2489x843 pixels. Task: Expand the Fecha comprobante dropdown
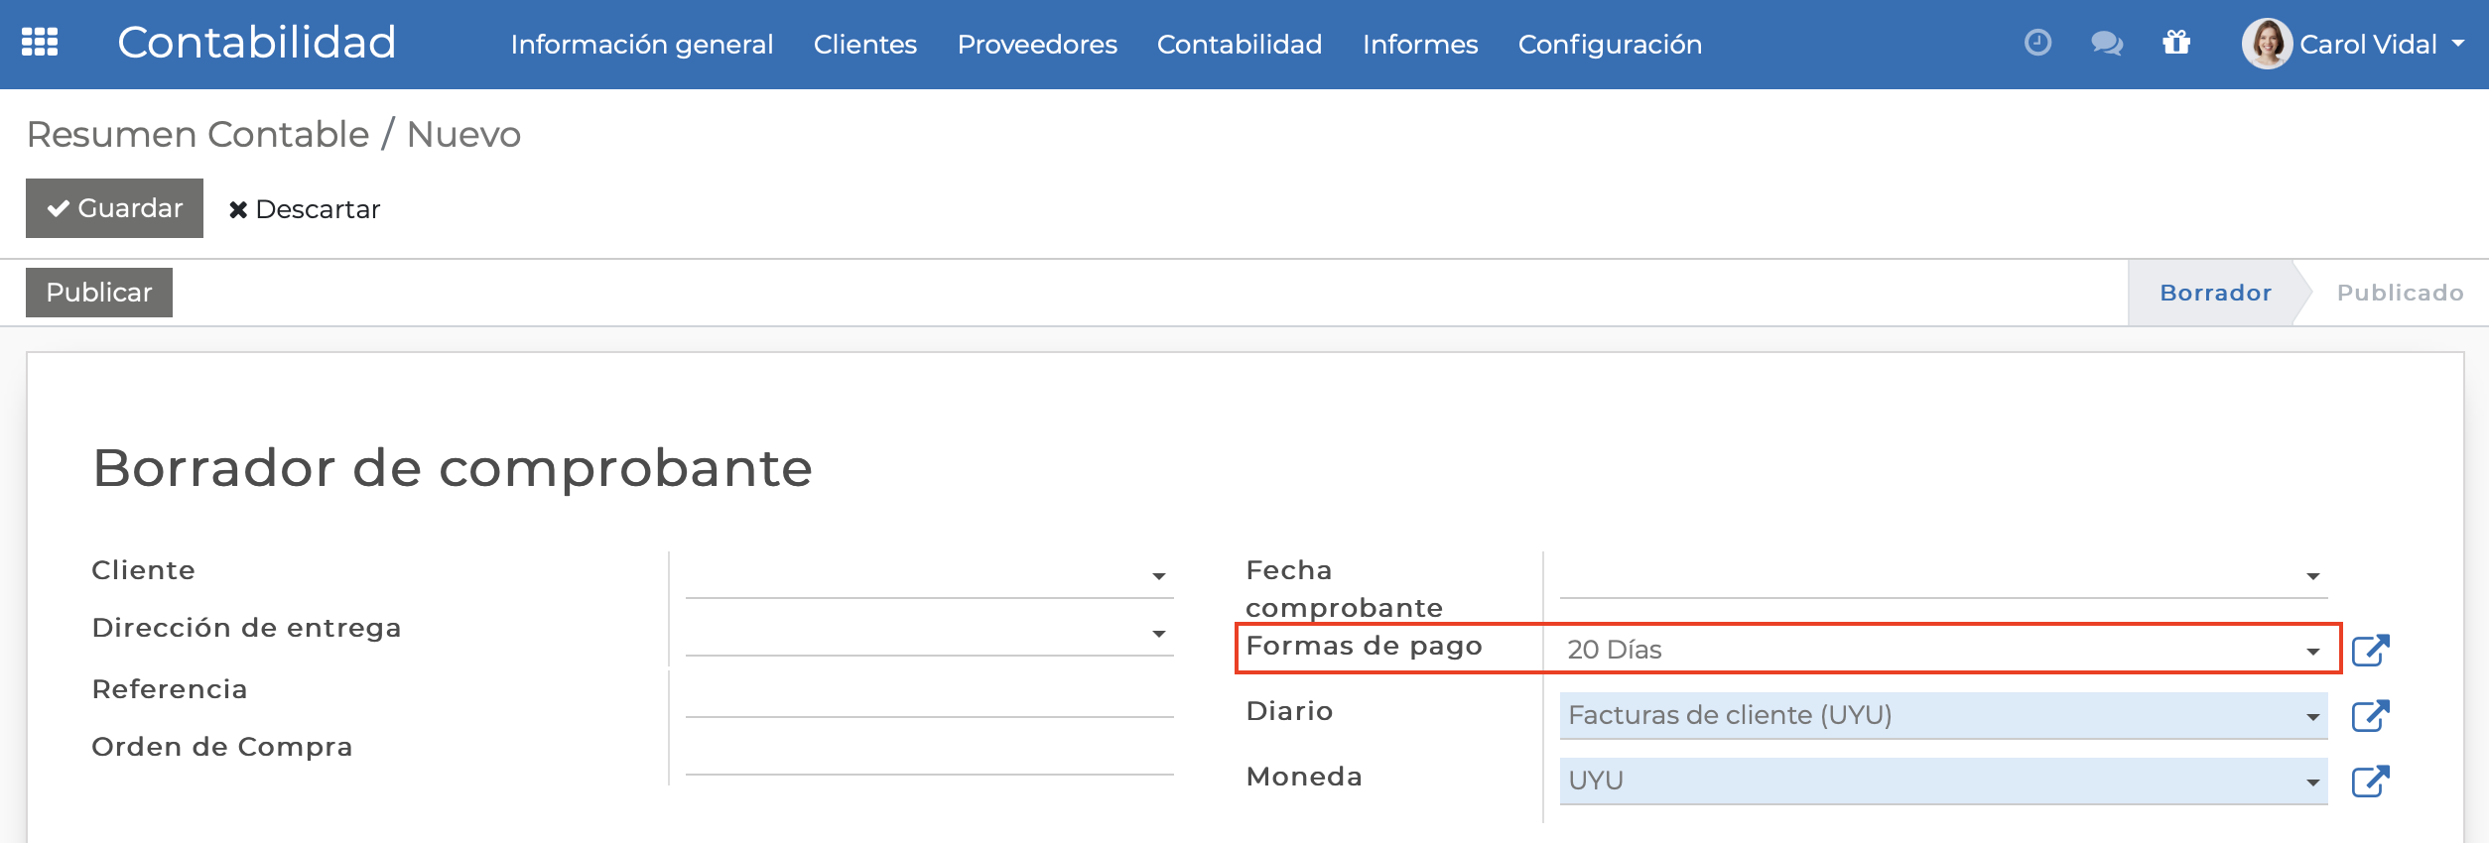pos(2312,575)
